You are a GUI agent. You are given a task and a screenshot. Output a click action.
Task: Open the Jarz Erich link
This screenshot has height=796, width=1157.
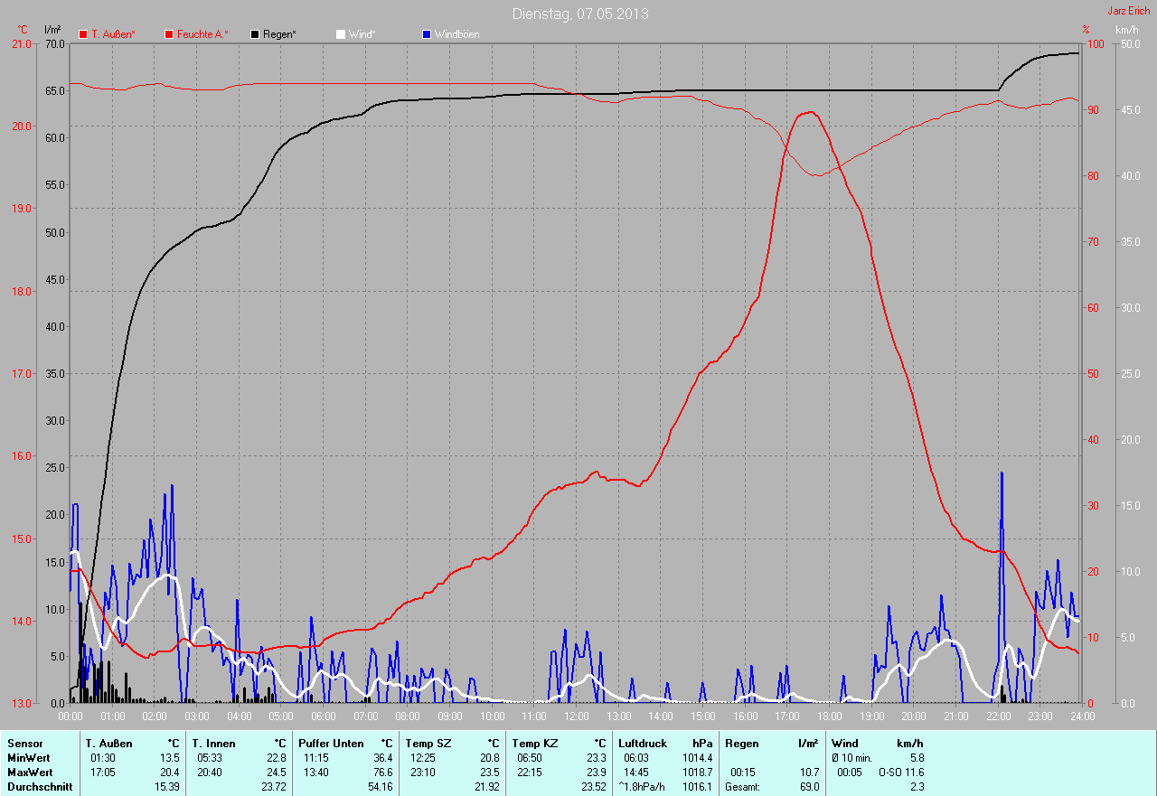[1128, 11]
